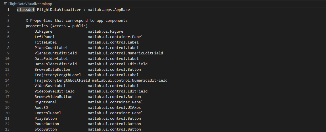Select the LeftPanel property name
Viewport: 326px width, 132px height.
point(45,37)
